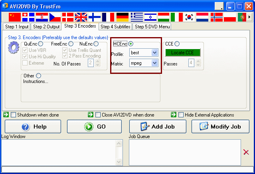Start conversion with GO button
The height and width of the screenshot is (174, 255).
point(94,127)
